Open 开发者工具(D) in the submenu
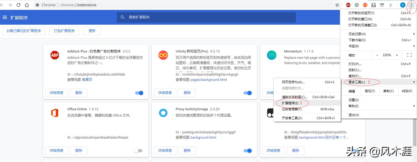 coord(307,118)
